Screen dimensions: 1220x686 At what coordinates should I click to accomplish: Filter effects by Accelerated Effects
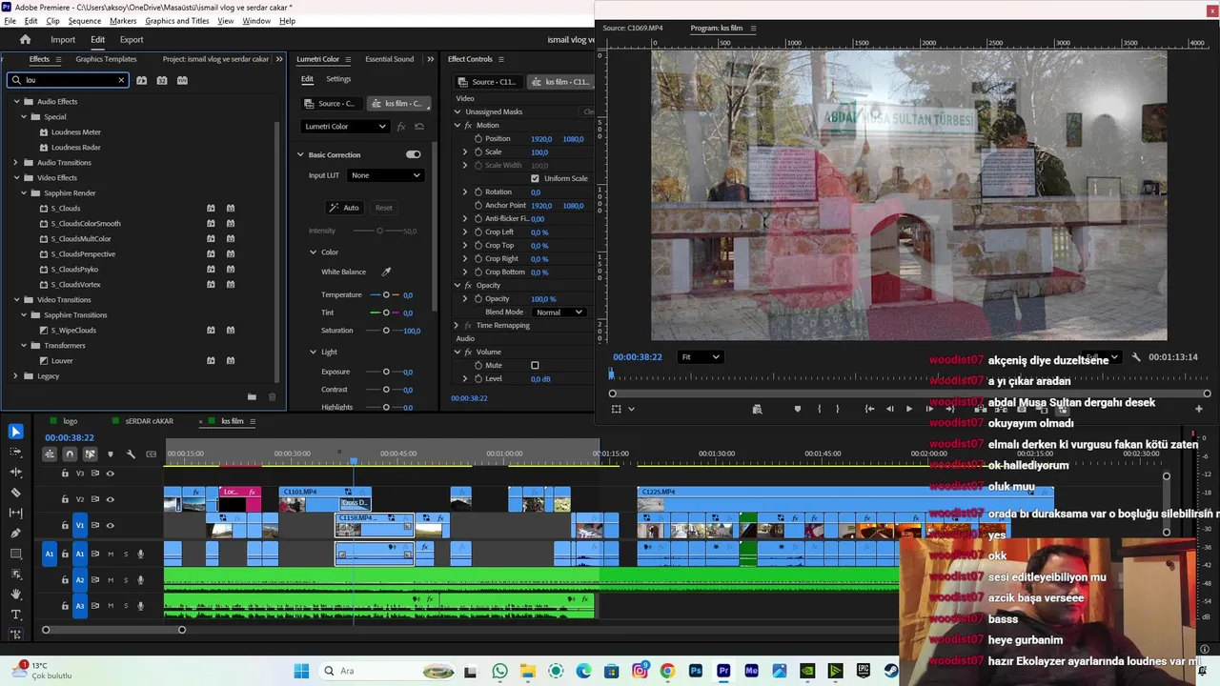(x=141, y=80)
